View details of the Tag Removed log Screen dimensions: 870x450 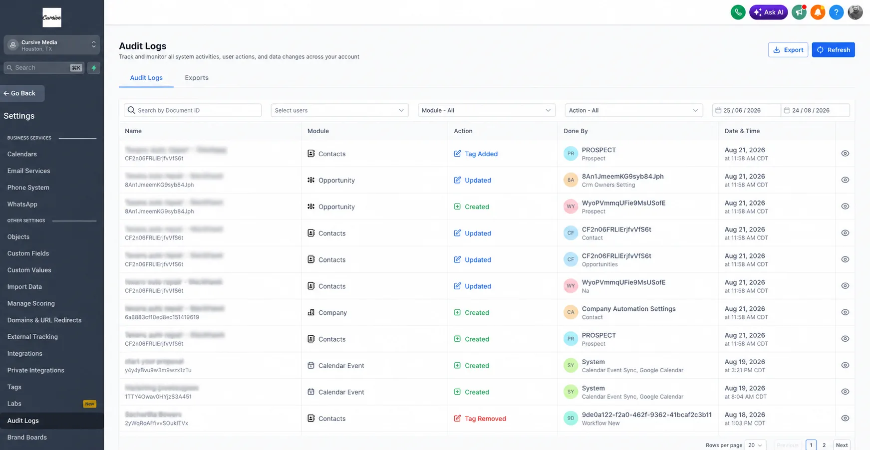click(x=845, y=418)
